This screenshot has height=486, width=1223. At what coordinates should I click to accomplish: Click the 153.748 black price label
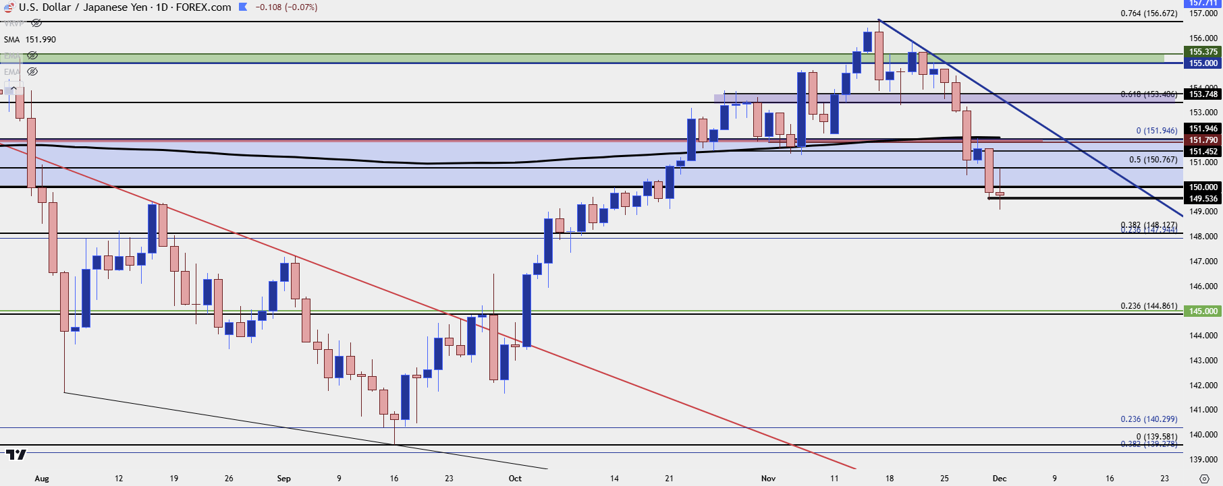pos(1203,94)
